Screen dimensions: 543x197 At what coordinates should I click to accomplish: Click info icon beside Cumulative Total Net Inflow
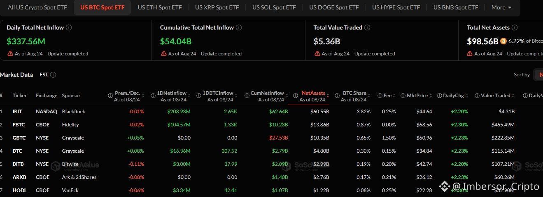(239, 27)
